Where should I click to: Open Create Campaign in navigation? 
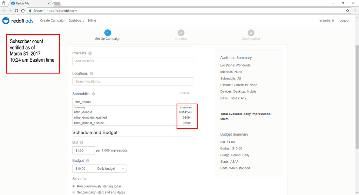point(53,21)
